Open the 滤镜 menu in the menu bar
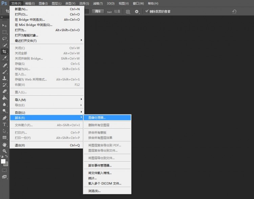254x199 pixels. tap(98, 3)
